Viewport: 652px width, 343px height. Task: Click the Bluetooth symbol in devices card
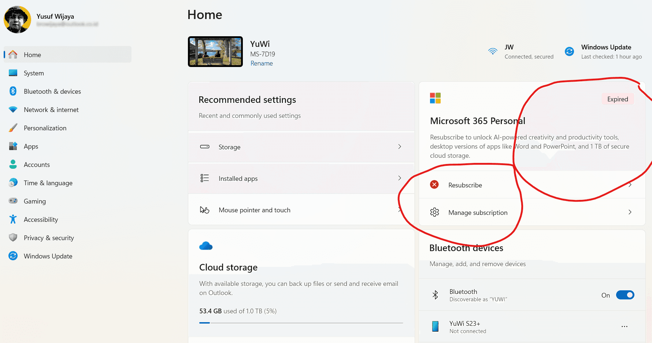[435, 295]
